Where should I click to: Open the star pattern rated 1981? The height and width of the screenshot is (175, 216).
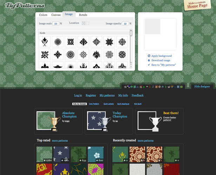coord(61,154)
